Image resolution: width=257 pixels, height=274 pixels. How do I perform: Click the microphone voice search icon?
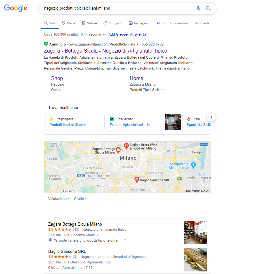(198, 8)
